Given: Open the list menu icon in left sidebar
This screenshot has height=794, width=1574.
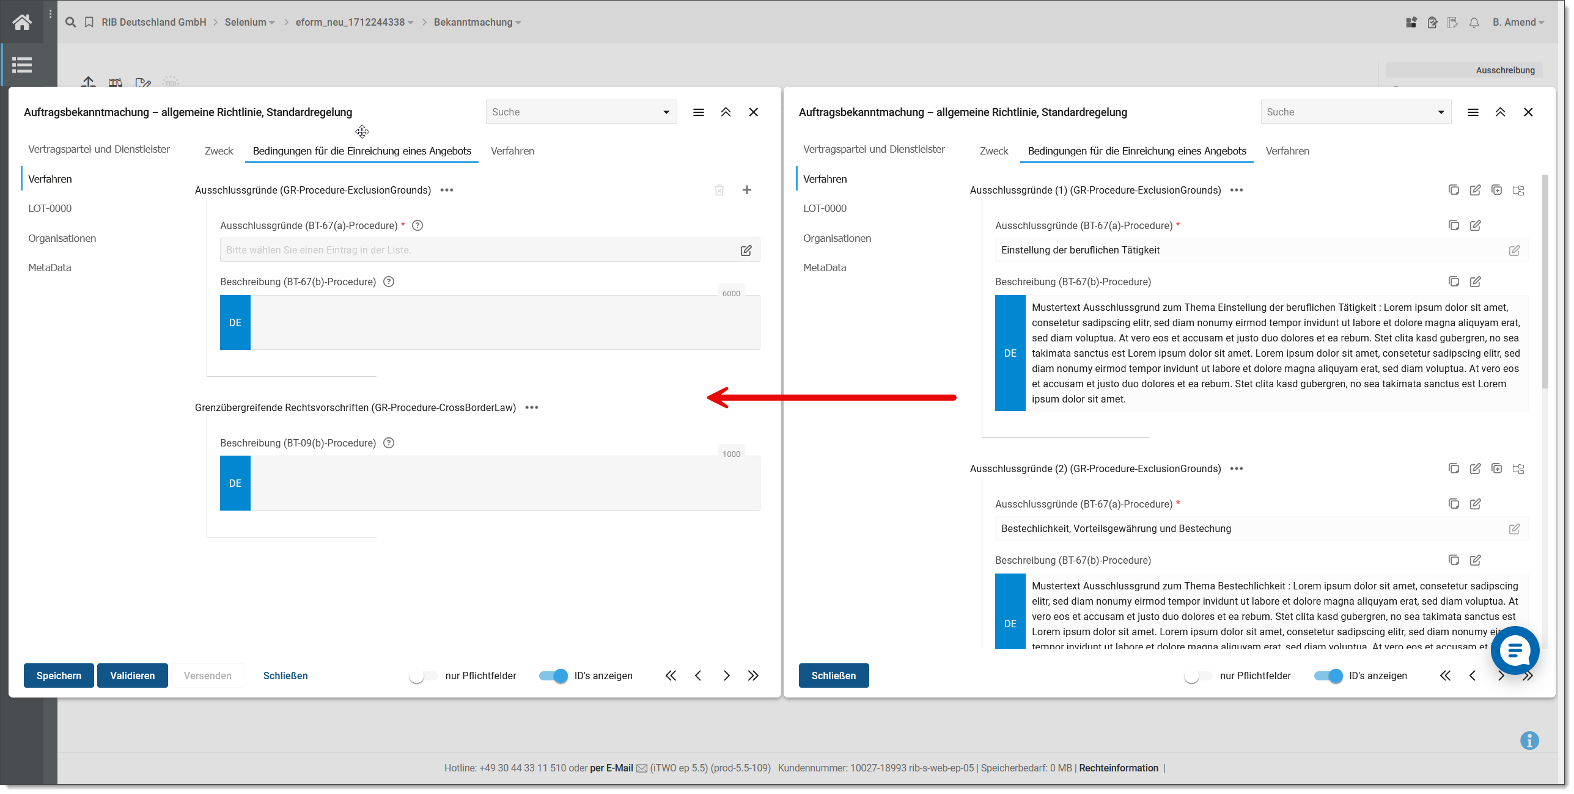Looking at the screenshot, I should click(22, 65).
